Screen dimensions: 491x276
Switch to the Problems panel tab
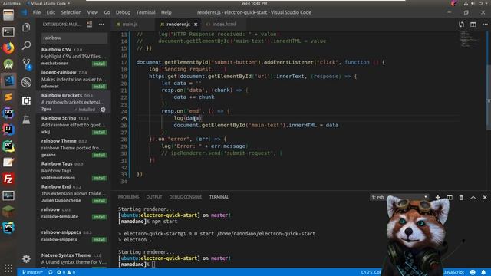click(x=128, y=197)
